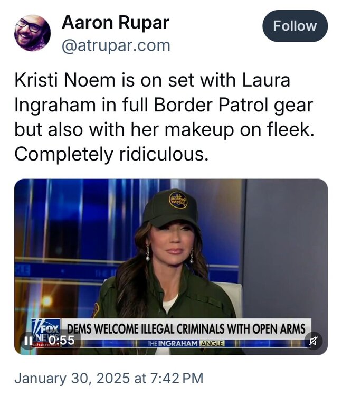Open the Aaron Rupar display name
This screenshot has width=342, height=396.
pyautogui.click(x=116, y=23)
